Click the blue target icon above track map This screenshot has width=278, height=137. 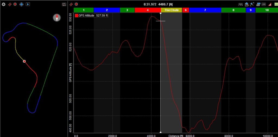[x=21, y=4]
